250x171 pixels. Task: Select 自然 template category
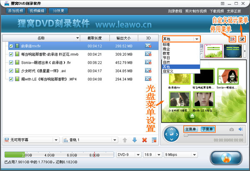[181, 62]
